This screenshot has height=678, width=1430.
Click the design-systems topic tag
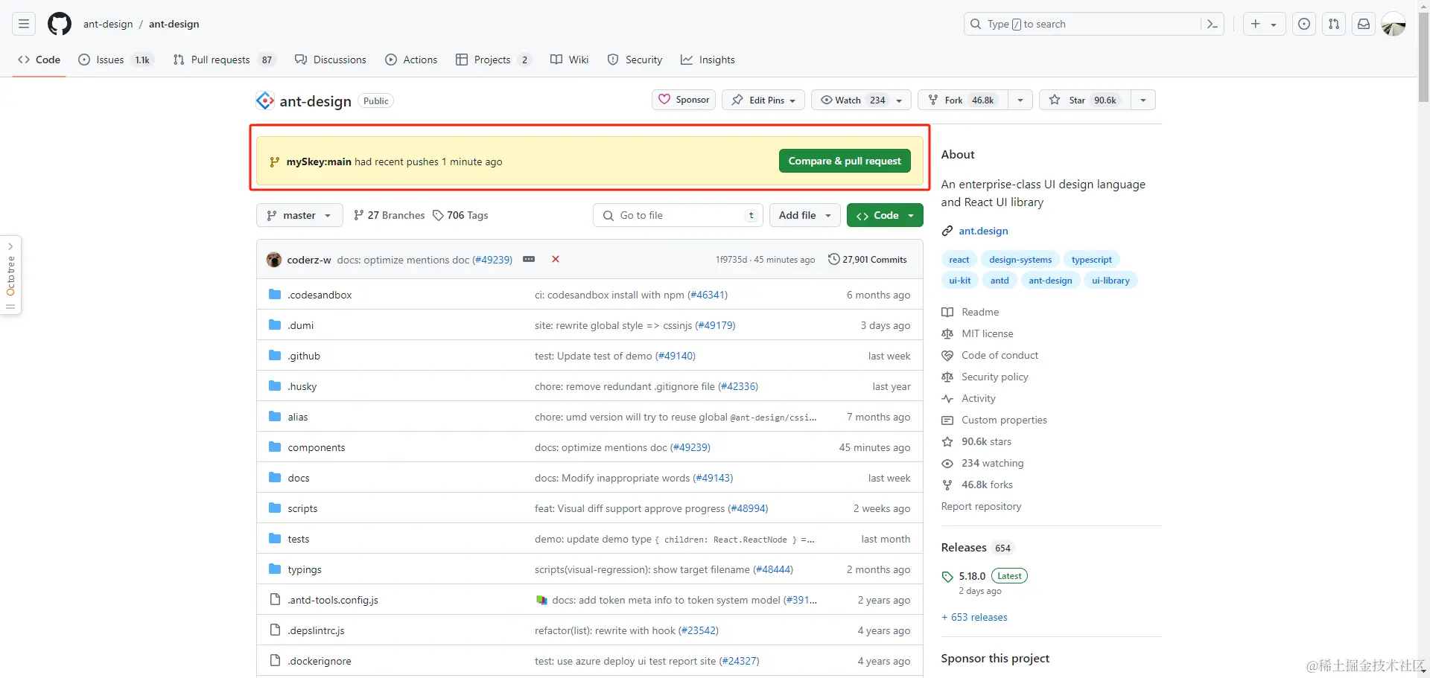(x=1020, y=260)
